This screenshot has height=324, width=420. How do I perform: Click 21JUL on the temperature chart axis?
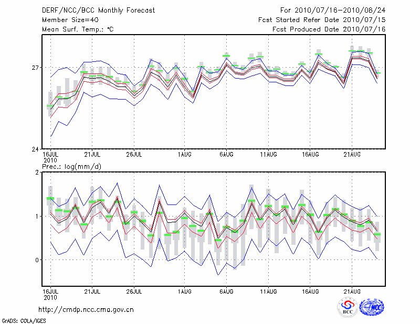(x=92, y=154)
